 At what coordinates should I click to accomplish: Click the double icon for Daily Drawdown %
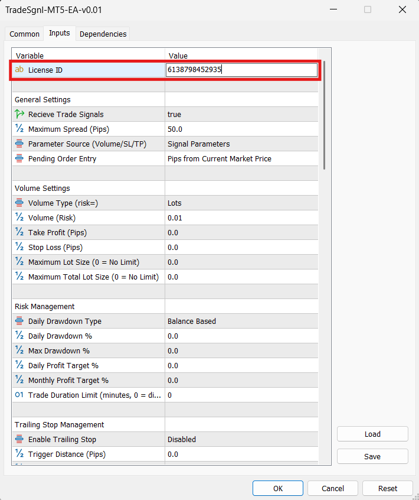click(x=19, y=336)
